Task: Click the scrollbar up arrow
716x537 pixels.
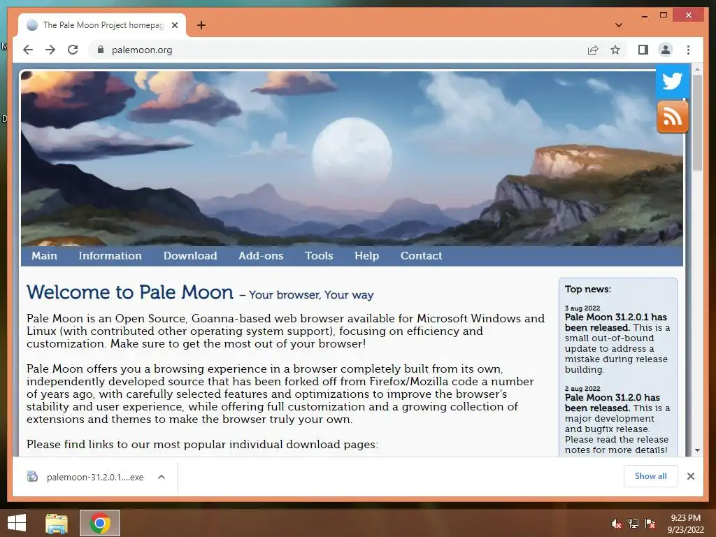Action: [x=697, y=70]
